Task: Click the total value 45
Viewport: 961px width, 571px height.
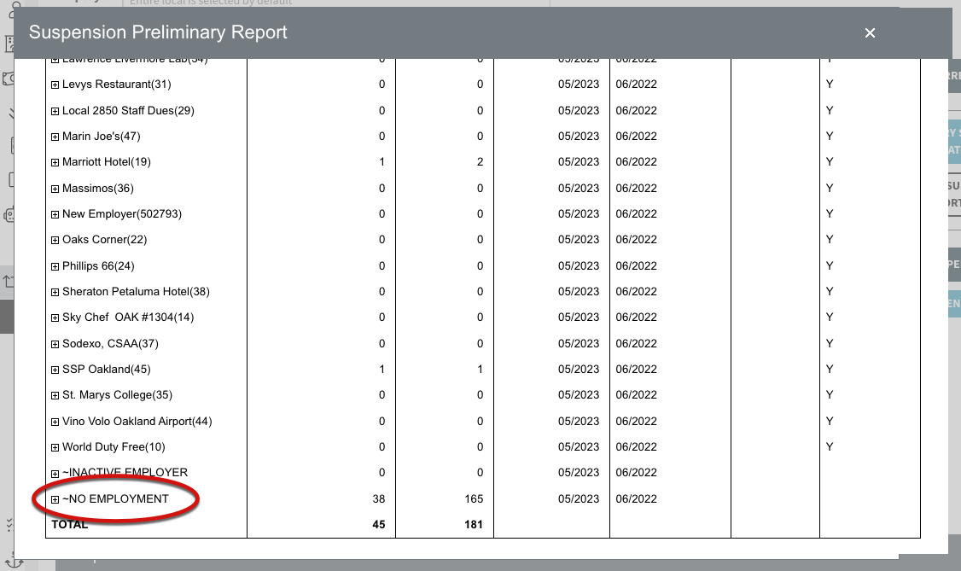Action: (x=379, y=524)
